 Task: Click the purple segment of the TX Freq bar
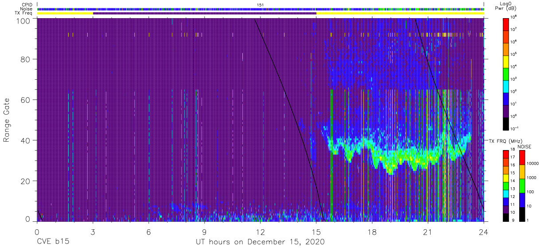click(205, 13)
